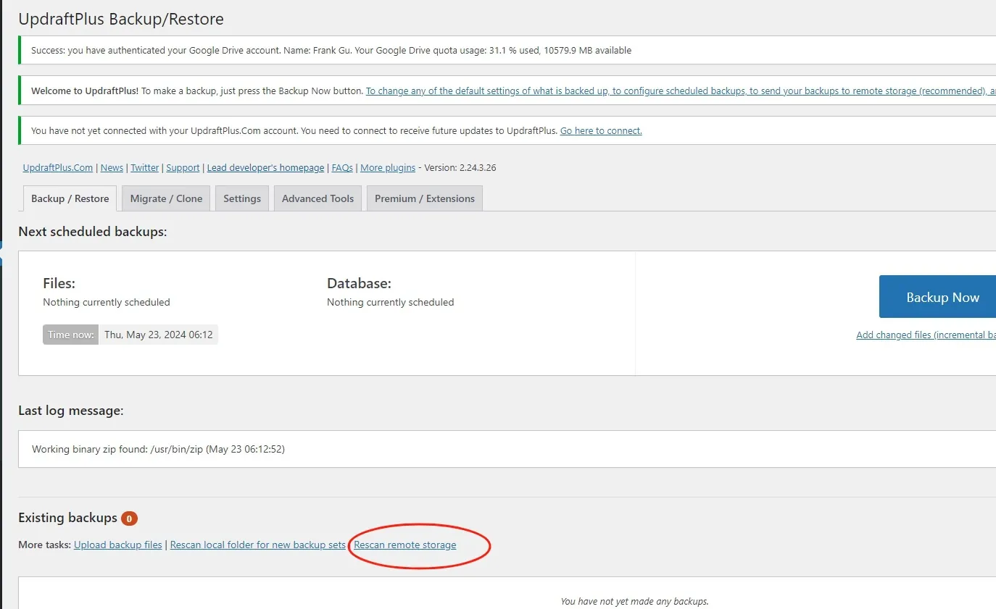Image resolution: width=996 pixels, height=609 pixels.
Task: Click Rescan remote storage link
Action: tap(405, 545)
